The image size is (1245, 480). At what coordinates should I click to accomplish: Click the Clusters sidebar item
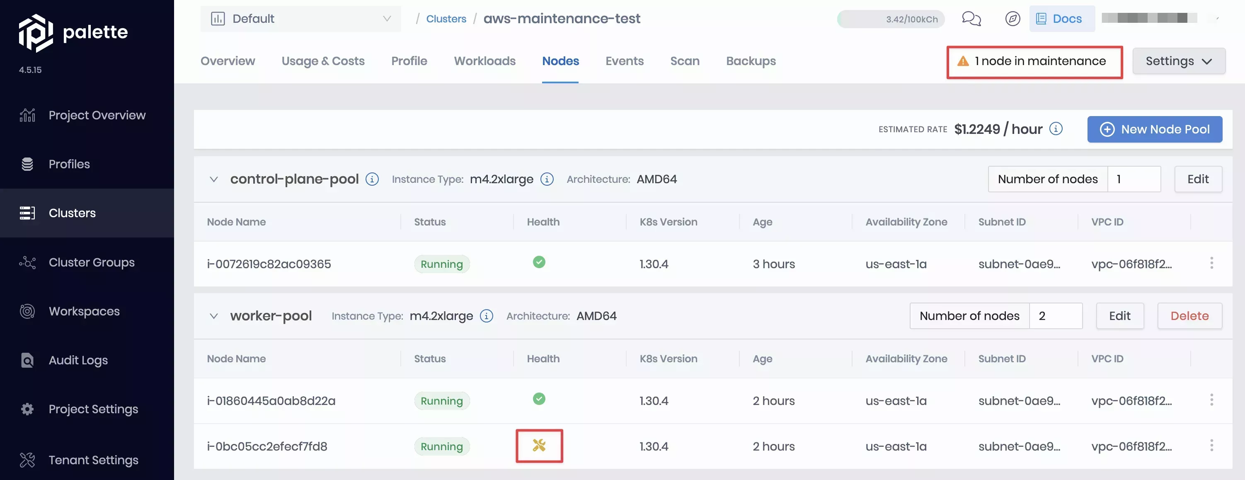72,213
